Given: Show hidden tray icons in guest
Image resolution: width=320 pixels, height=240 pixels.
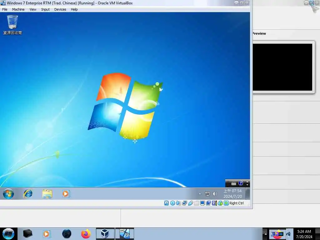Looking at the screenshot, I should (200, 194).
